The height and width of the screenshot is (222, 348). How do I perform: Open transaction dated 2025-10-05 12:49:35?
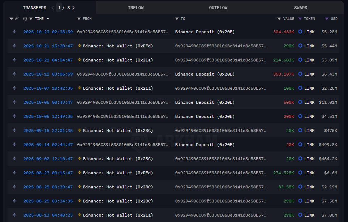48,116
